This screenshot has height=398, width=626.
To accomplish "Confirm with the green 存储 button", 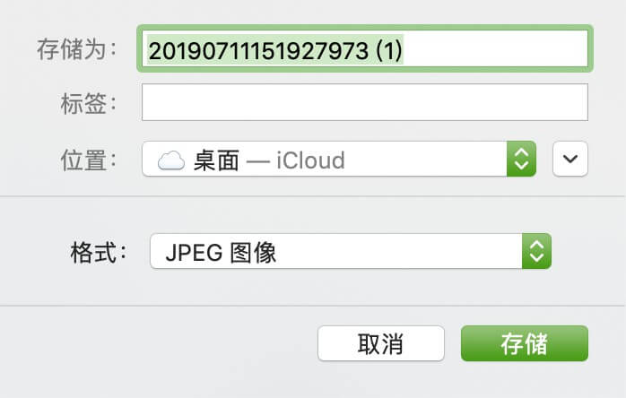I will pyautogui.click(x=525, y=343).
